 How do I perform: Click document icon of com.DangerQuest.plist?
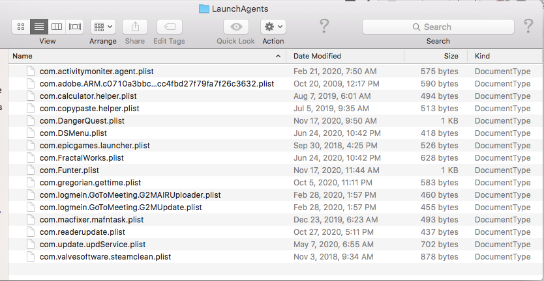tap(31, 121)
